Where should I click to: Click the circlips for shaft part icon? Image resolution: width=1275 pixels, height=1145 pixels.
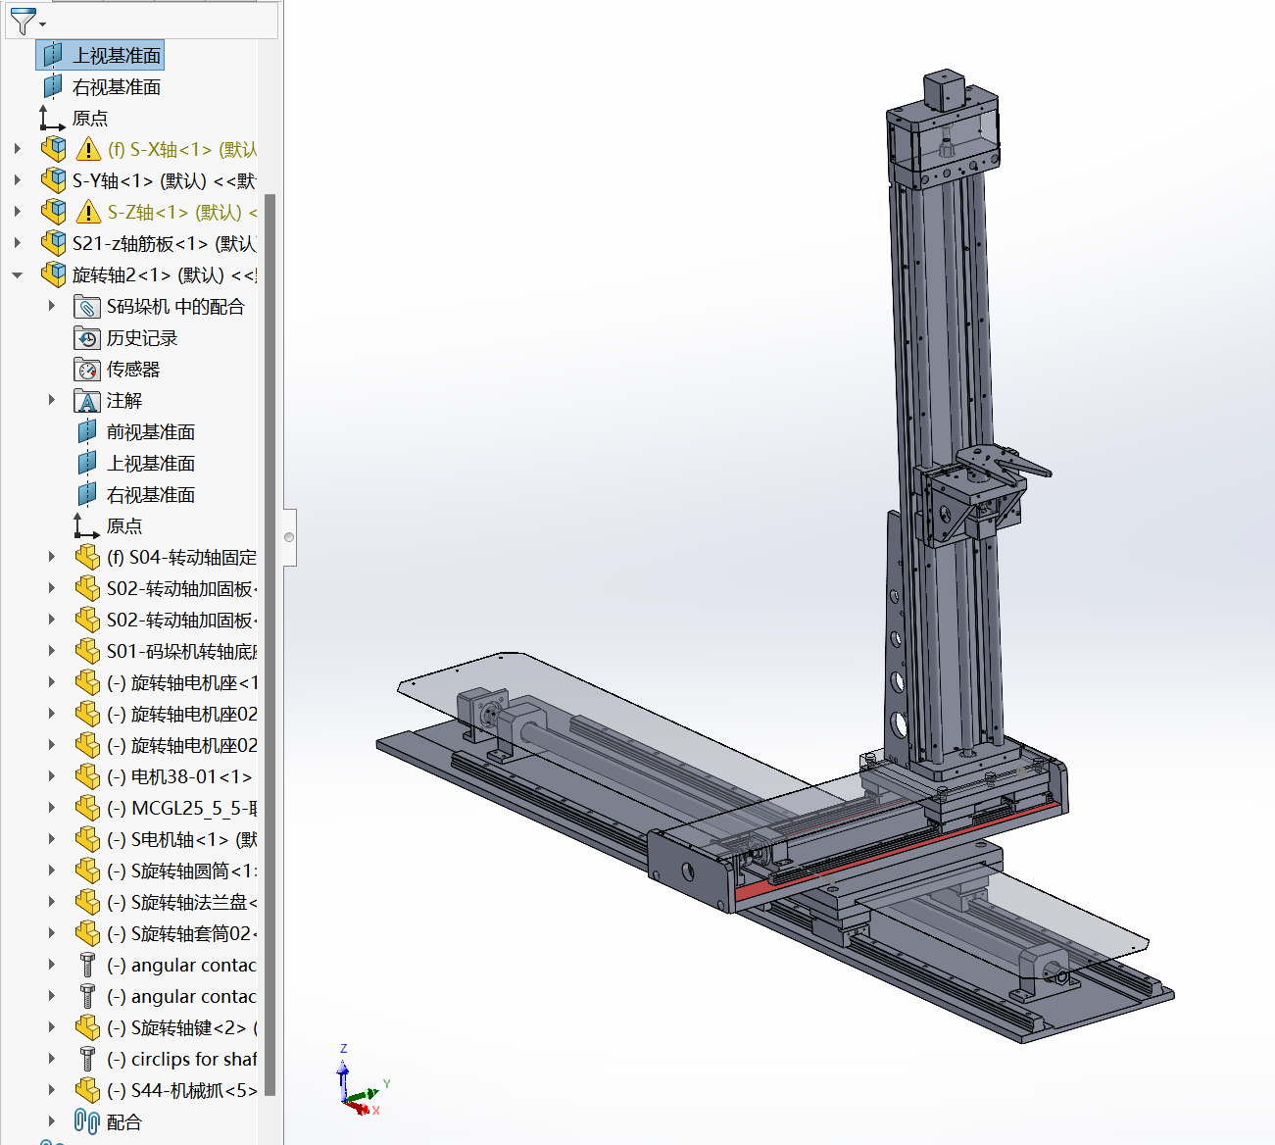87,1059
